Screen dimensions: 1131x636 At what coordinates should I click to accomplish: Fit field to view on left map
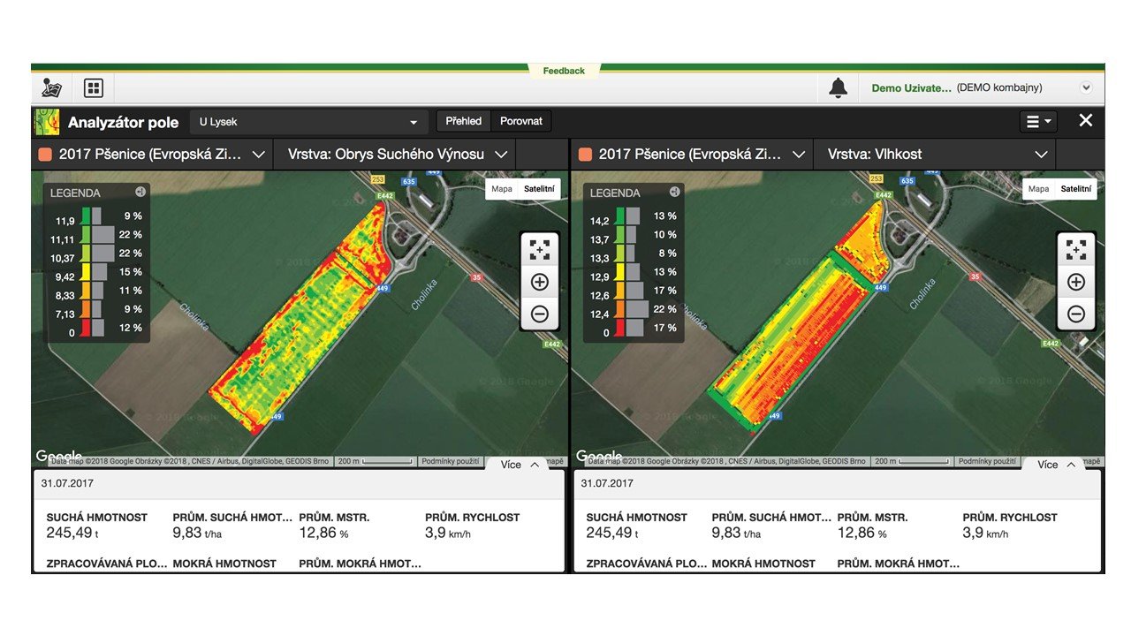[539, 250]
